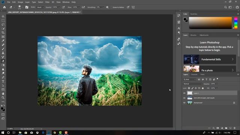Image resolution: width=240 pixels, height=135 pixels.
Task: Open the File menu
Action: pyautogui.click(x=9, y=2)
